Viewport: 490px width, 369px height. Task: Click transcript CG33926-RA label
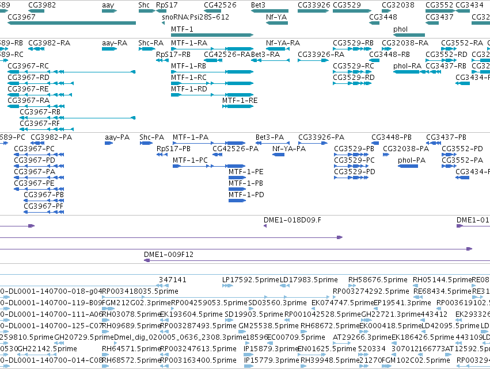(321, 54)
